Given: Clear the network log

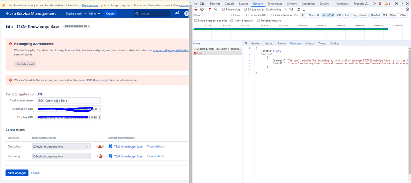Looking at the screenshot, I should tap(202, 9).
